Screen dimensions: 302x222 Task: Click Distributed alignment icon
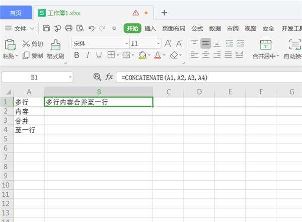tap(239, 55)
